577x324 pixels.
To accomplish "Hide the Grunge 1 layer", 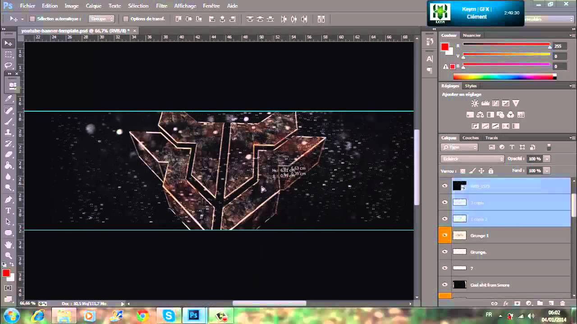I will tap(445, 235).
